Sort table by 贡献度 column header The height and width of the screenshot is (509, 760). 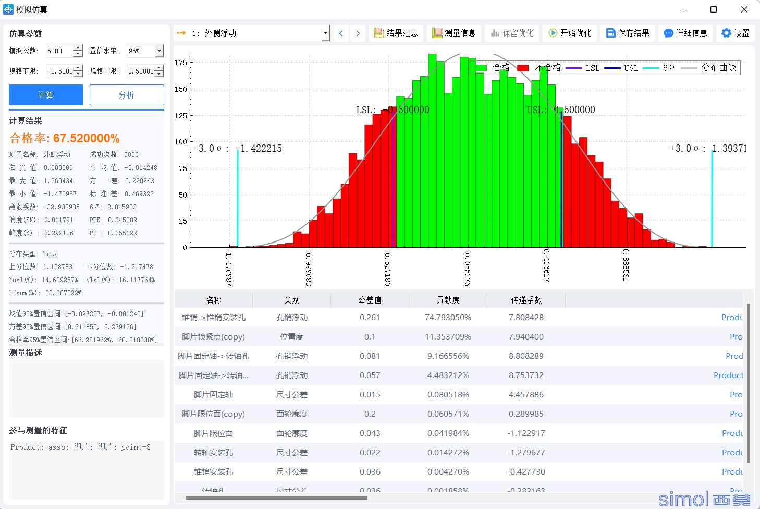(x=448, y=300)
